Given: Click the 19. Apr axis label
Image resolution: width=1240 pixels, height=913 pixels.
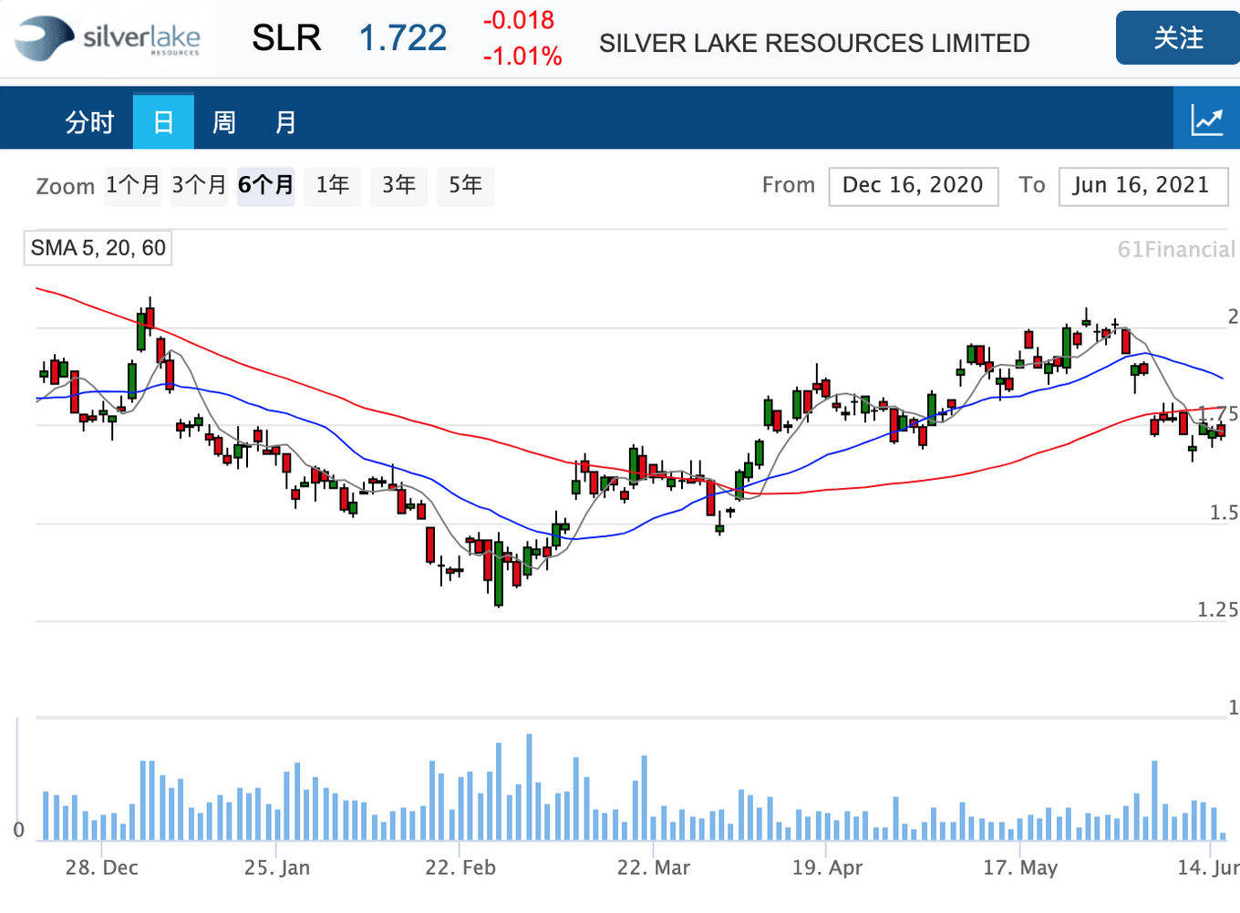Looking at the screenshot, I should (x=827, y=867).
